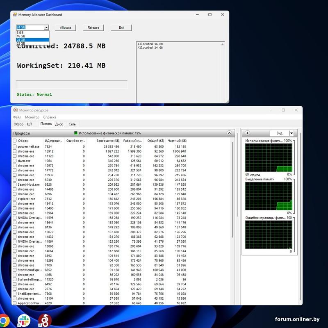Expand the graphs pane arrow button
328x328 pixels.
tap(247, 133)
